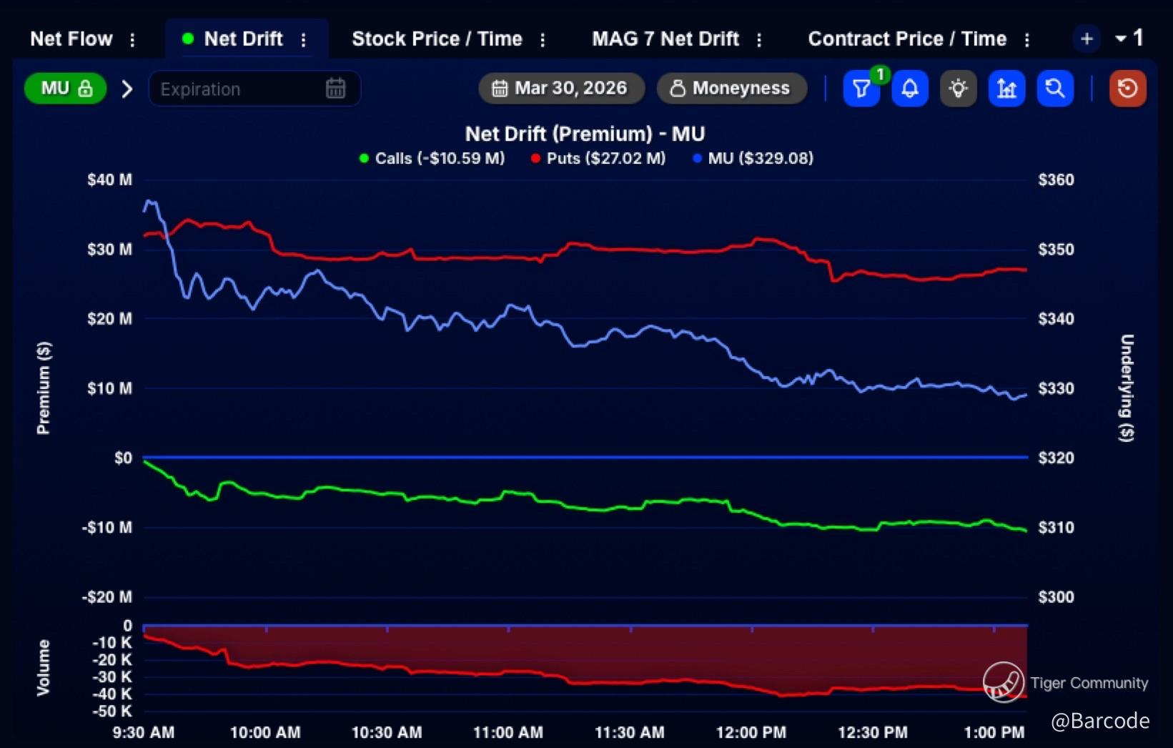Click the lightbulb insights icon

click(958, 89)
